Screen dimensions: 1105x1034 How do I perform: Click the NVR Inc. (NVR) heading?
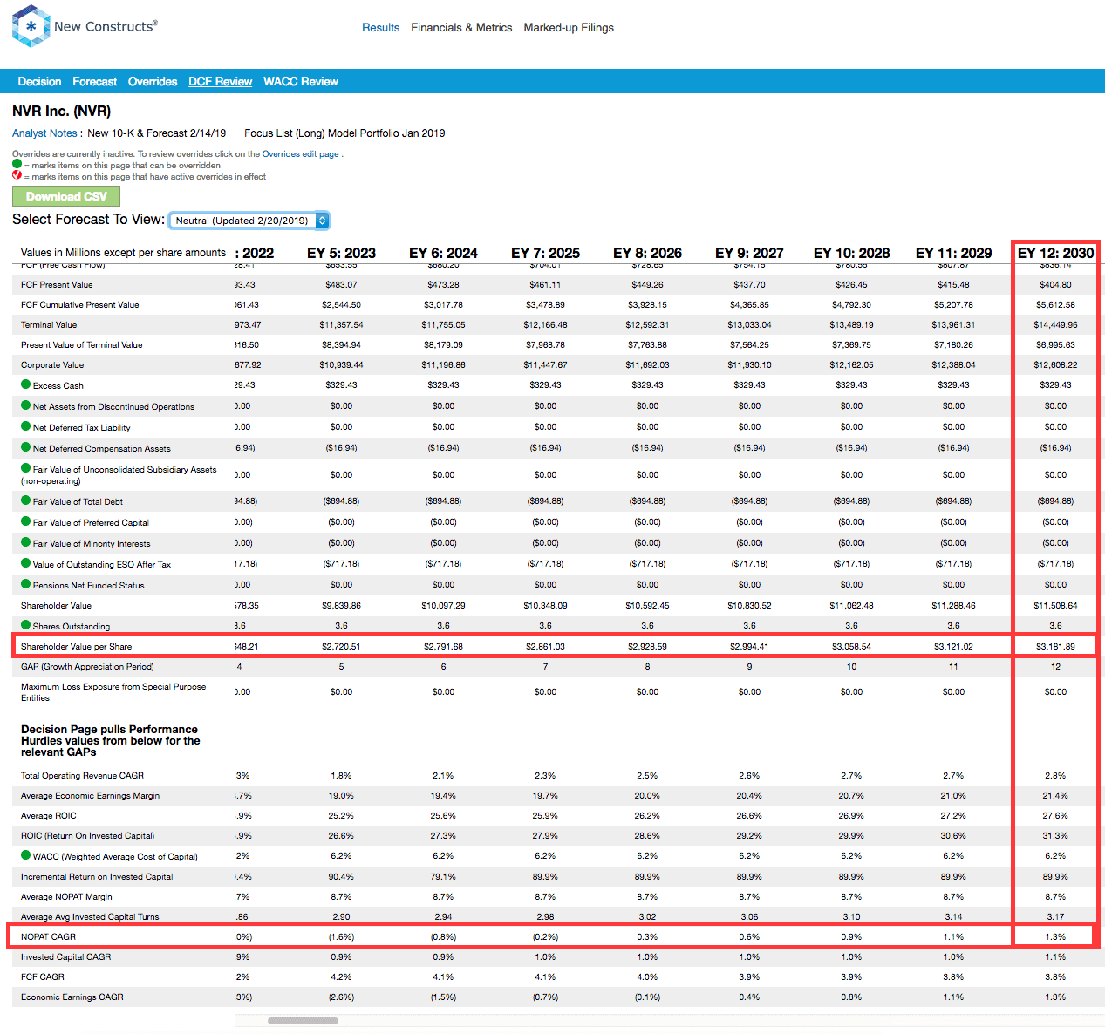pyautogui.click(x=61, y=112)
